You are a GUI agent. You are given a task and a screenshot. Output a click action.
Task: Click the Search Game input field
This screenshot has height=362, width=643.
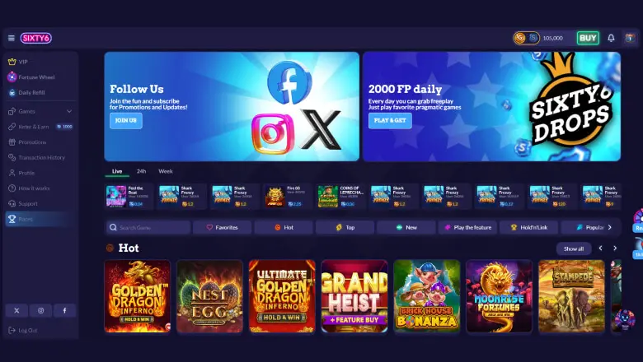click(148, 227)
